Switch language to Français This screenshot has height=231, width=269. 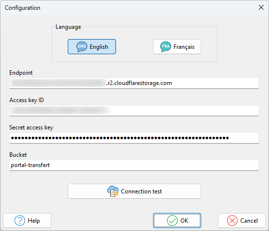(177, 46)
